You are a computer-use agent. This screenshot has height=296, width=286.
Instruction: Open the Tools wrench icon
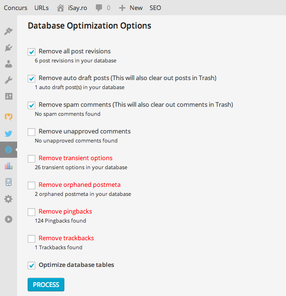pos(9,80)
